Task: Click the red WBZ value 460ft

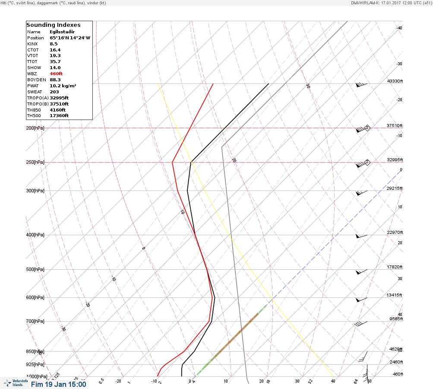Action: coord(56,74)
